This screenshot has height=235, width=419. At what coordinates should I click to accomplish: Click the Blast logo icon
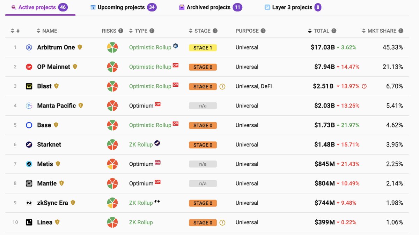pyautogui.click(x=29, y=86)
